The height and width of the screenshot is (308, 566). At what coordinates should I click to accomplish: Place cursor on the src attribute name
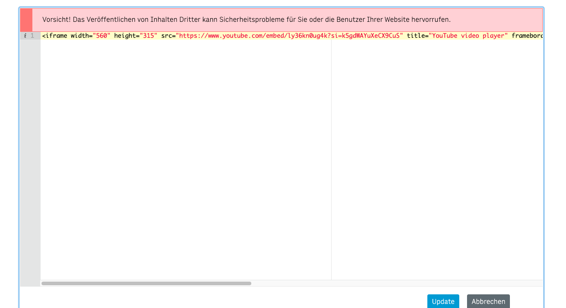tap(166, 36)
